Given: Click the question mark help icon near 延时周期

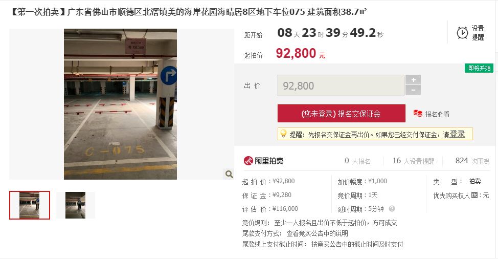Looking at the screenshot, I should coord(392,209).
